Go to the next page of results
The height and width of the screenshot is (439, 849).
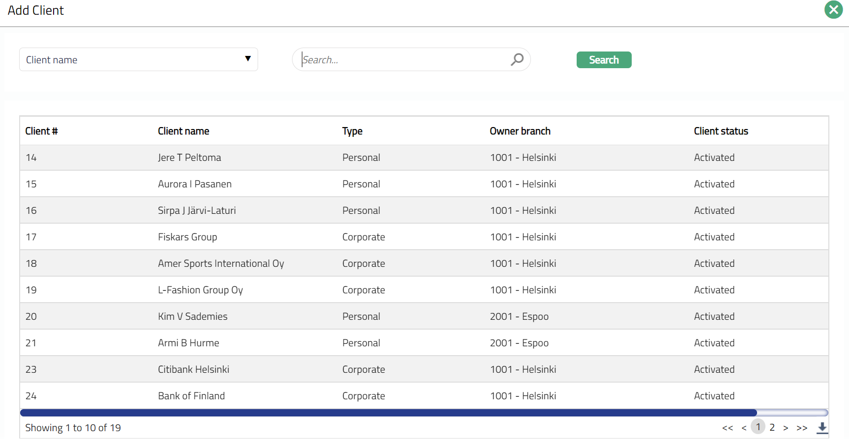click(x=786, y=428)
